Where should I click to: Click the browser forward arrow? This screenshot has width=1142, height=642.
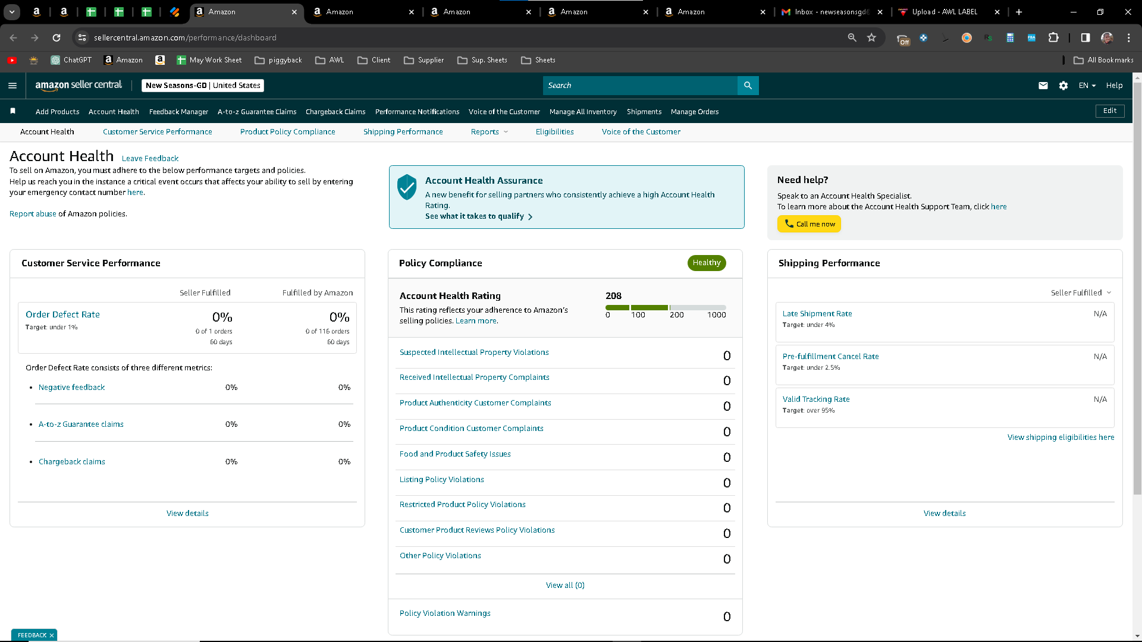point(34,37)
